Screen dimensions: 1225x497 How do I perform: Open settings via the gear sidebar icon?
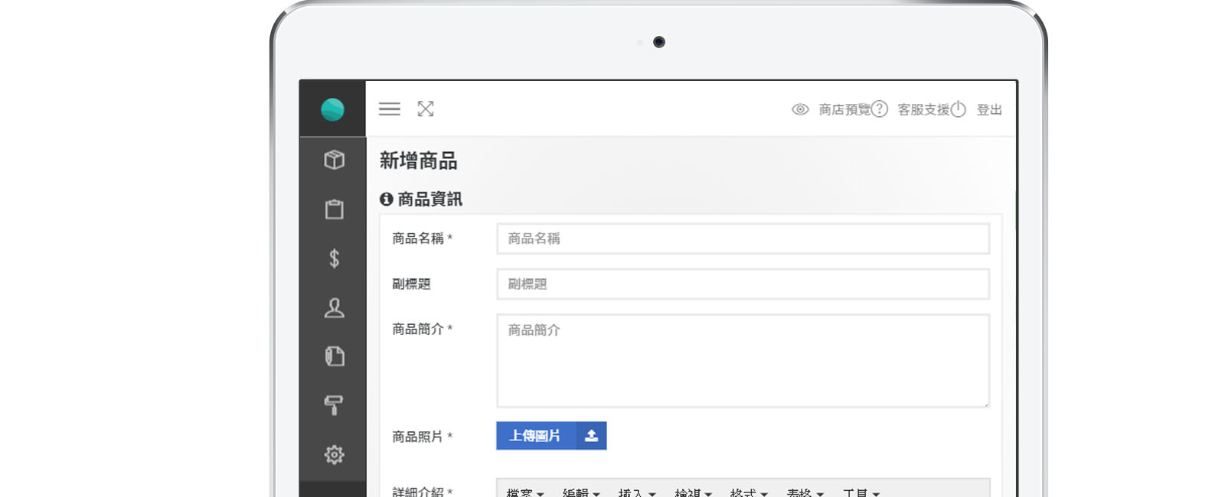334,455
